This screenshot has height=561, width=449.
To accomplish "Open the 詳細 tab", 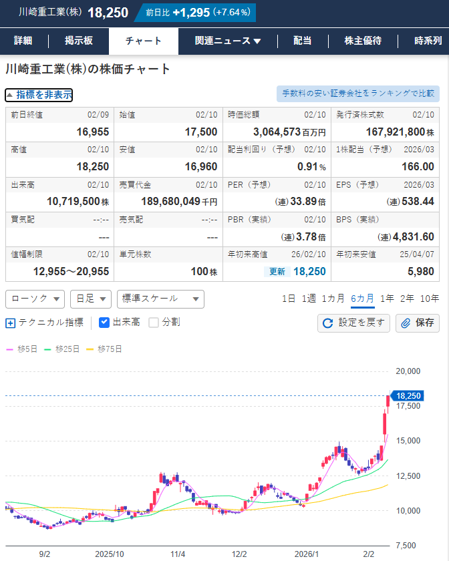I will [x=23, y=41].
